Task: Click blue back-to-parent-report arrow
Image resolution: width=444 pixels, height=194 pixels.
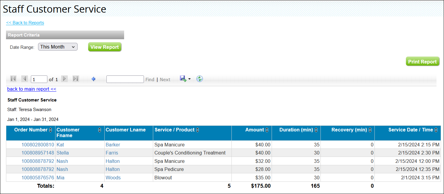Action: point(93,79)
